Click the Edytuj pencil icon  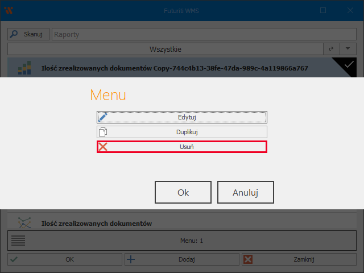tap(103, 117)
